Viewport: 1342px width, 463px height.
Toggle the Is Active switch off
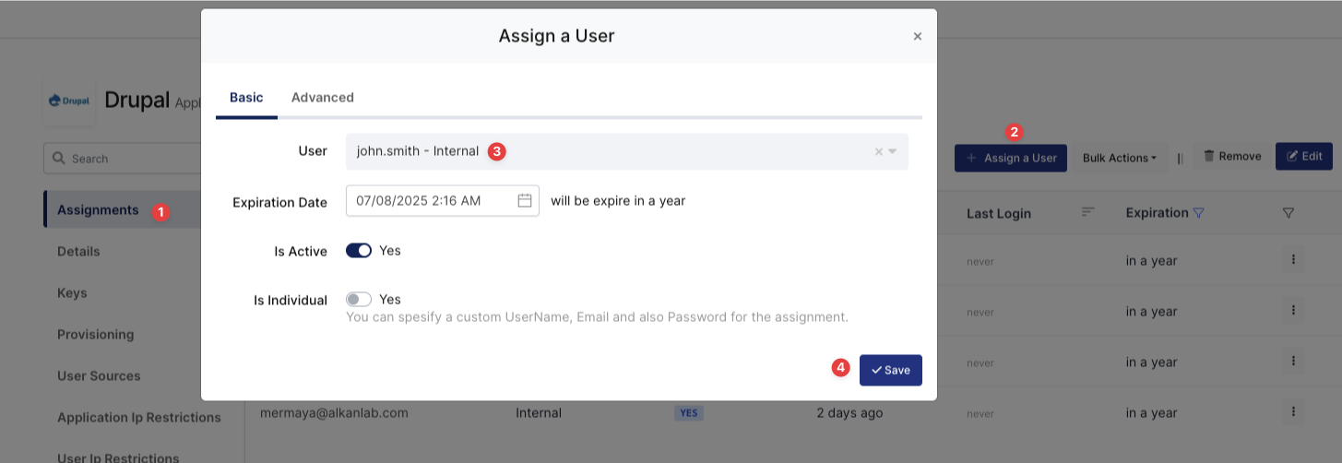[x=359, y=250]
